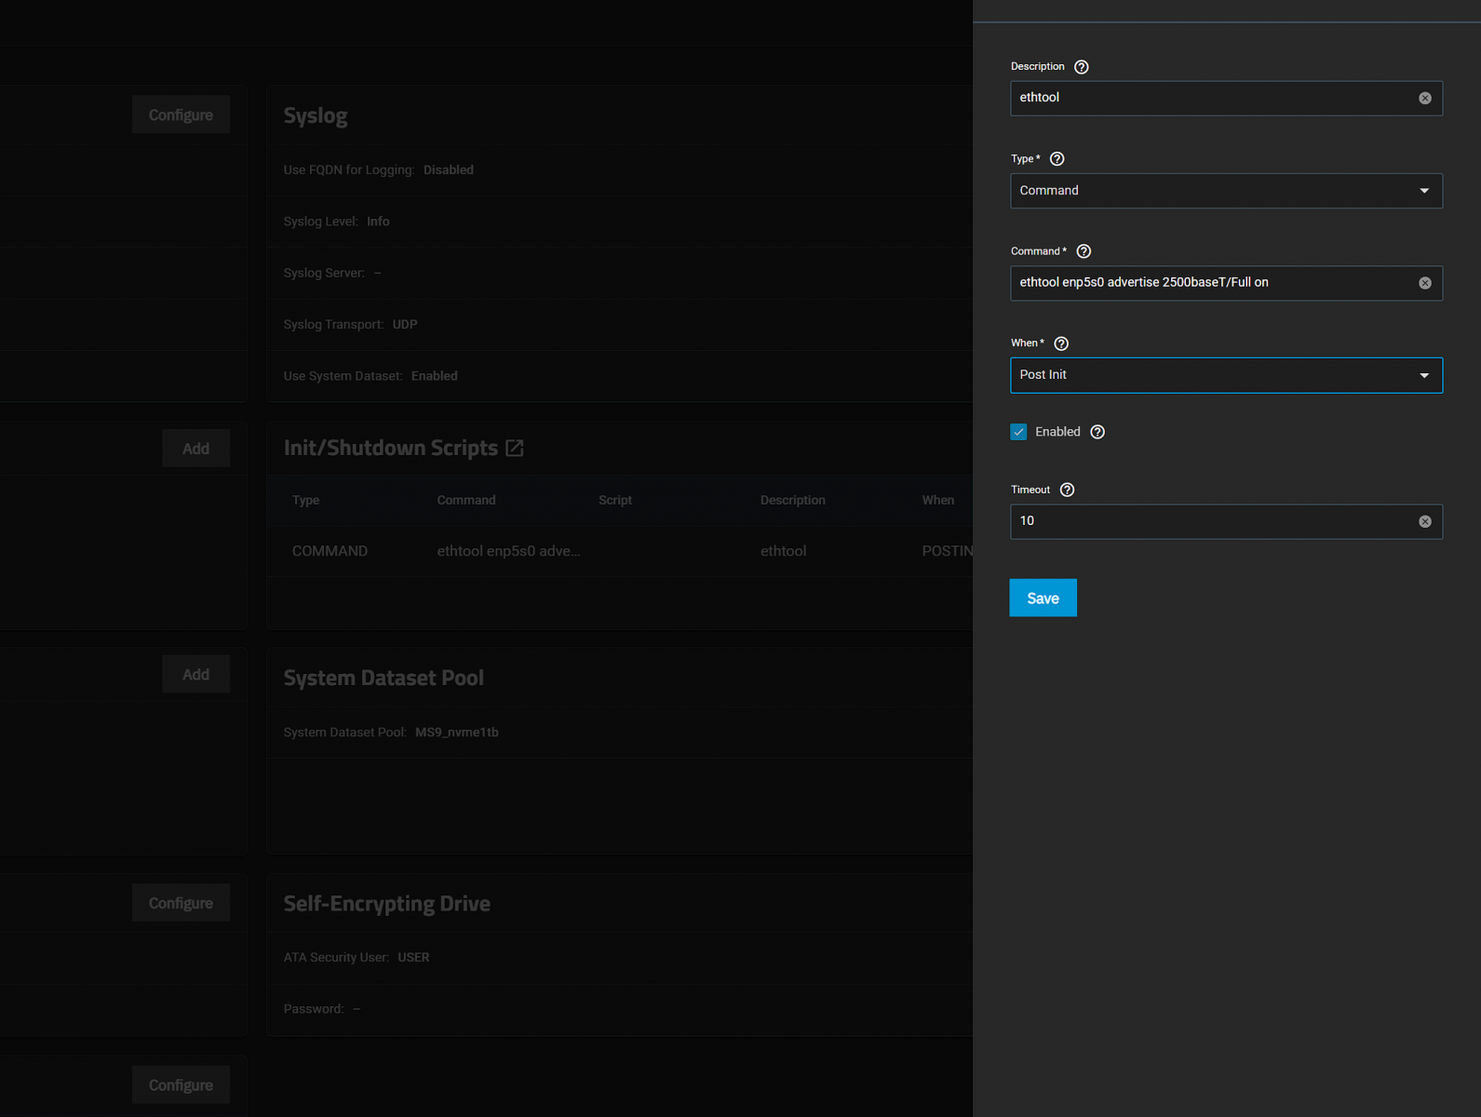
Task: Open the Type help tooltip icon
Action: pyautogui.click(x=1057, y=159)
